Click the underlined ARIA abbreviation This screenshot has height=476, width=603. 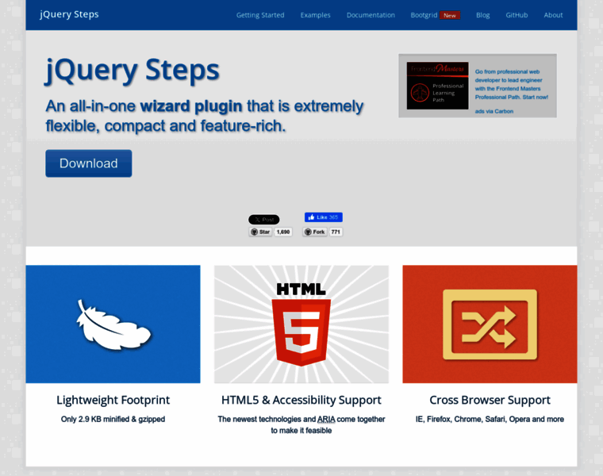pos(326,419)
